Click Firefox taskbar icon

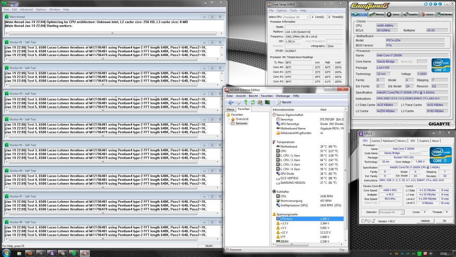point(30,253)
